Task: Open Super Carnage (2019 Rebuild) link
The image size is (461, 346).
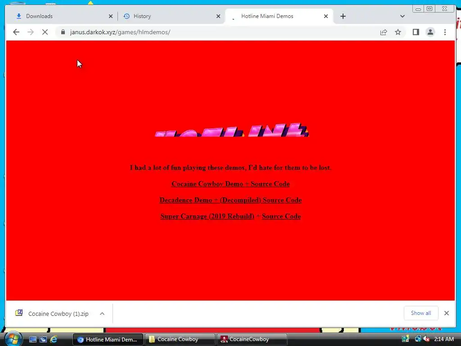Action: pos(207,216)
